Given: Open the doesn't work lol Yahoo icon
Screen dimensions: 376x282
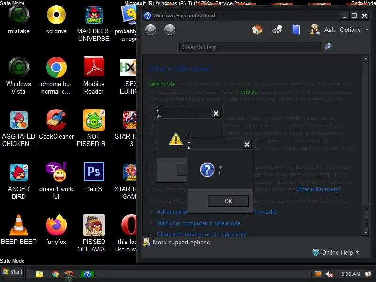Looking at the screenshot, I should point(56,181).
